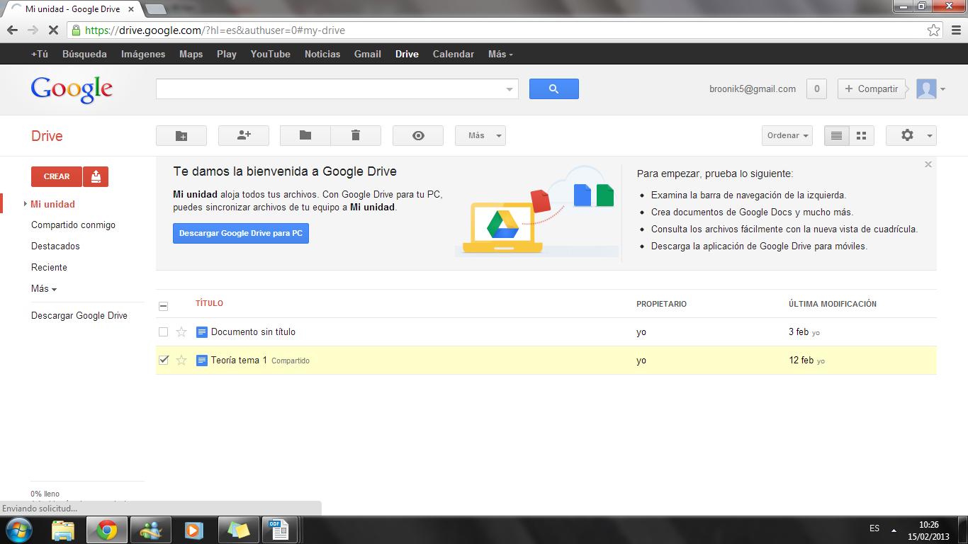Click the move-to folder toolbar icon
This screenshot has width=968, height=544.
(x=305, y=135)
